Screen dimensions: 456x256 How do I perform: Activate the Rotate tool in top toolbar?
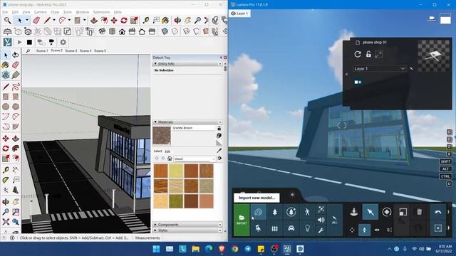(124, 21)
